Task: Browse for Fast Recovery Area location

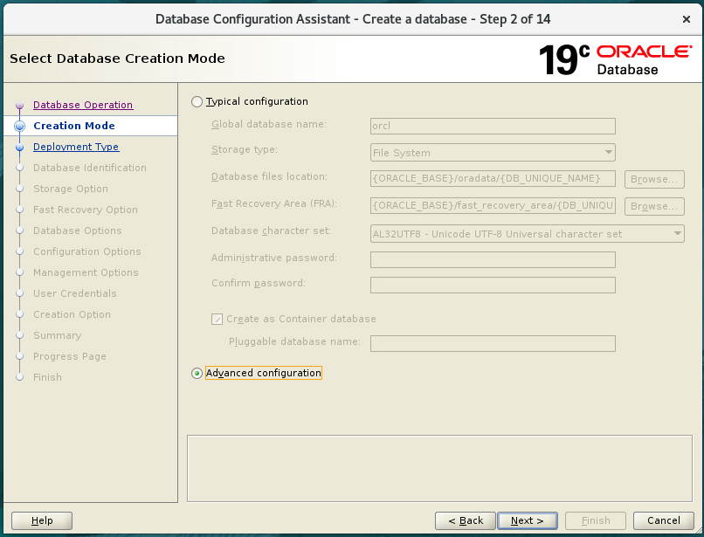Action: coord(654,206)
